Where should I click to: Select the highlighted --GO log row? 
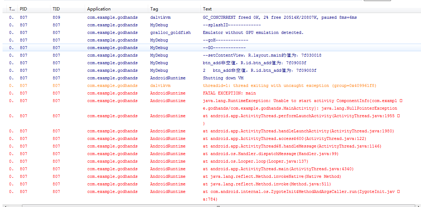click(x=224, y=48)
